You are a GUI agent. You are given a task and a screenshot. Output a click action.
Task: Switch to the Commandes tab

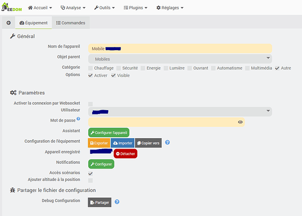coord(71,23)
